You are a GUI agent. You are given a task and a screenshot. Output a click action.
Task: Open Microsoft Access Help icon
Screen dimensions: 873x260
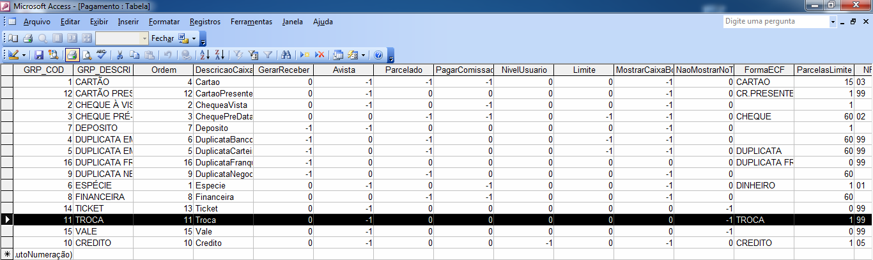pos(378,55)
